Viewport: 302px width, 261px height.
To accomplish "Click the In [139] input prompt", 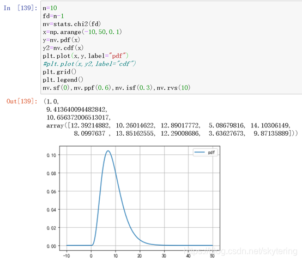I will (x=20, y=8).
